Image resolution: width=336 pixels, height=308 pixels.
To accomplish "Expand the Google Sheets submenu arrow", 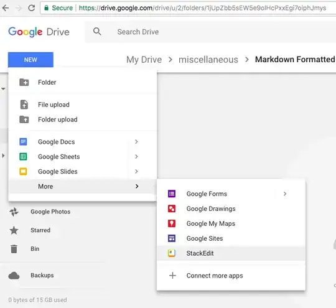I will click(x=136, y=157).
